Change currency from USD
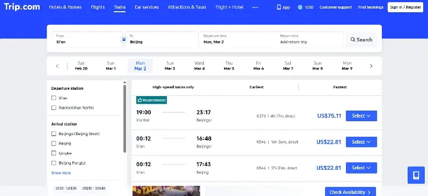This screenshot has height=196, width=428. pyautogui.click(x=309, y=7)
